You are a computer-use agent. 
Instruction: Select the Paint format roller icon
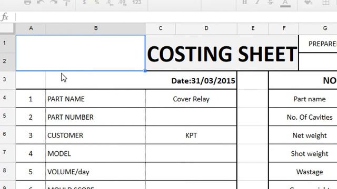point(67,3)
